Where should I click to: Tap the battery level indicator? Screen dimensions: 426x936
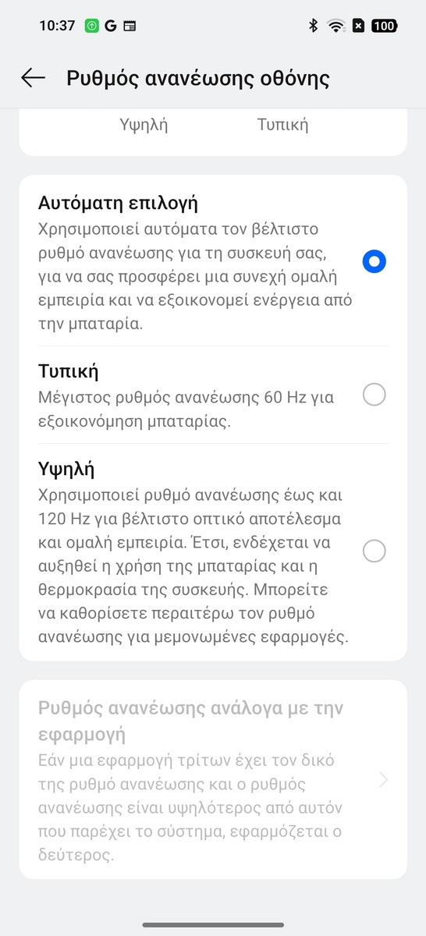(x=384, y=26)
